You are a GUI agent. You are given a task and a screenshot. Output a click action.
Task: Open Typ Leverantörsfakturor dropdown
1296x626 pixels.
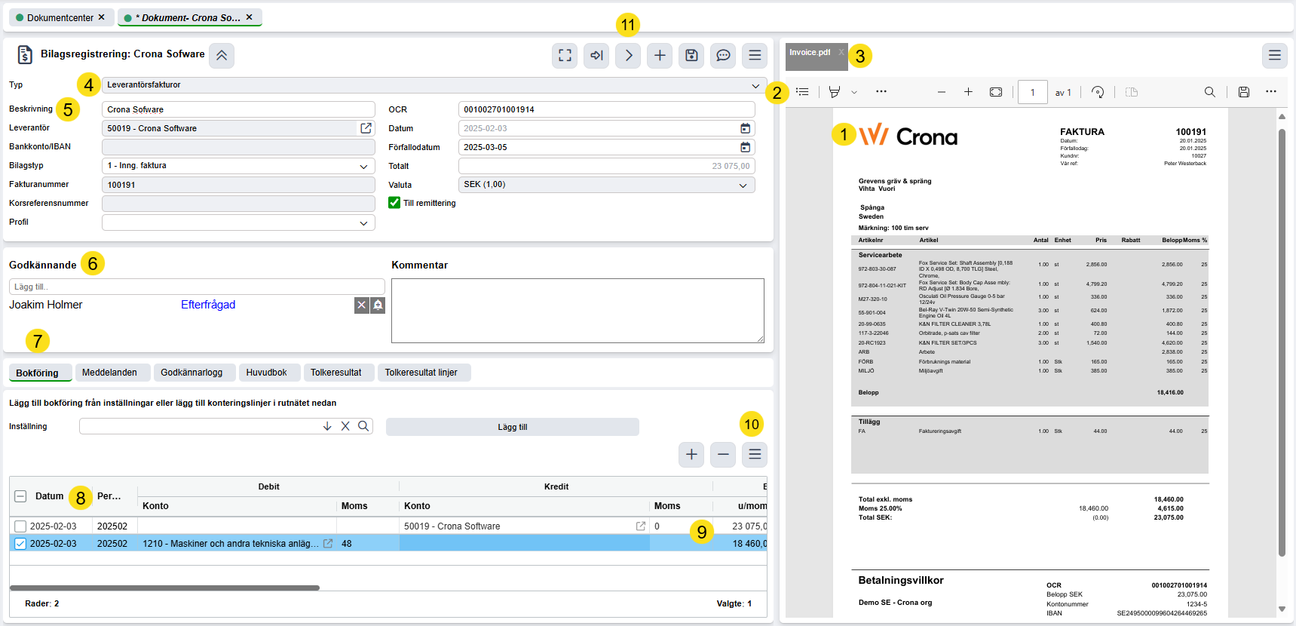[434, 85]
